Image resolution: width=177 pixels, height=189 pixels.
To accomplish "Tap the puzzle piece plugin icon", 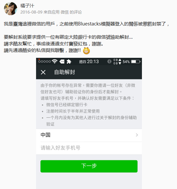I will pyautogui.click(x=69, y=61).
